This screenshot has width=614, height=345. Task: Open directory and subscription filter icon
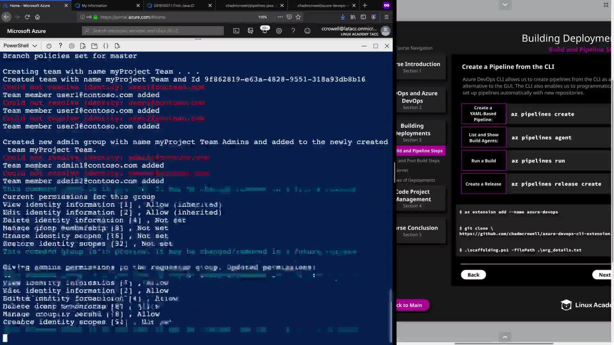point(250,31)
